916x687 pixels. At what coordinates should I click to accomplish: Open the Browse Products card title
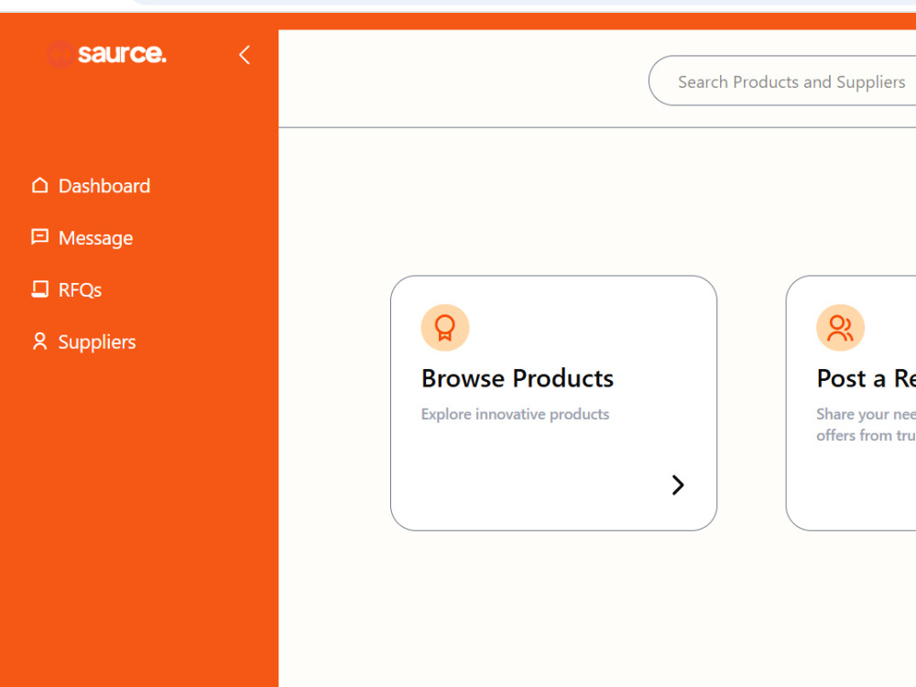click(518, 378)
